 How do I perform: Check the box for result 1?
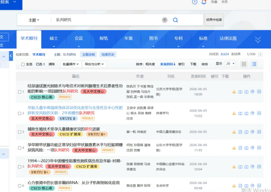click(x=19, y=92)
